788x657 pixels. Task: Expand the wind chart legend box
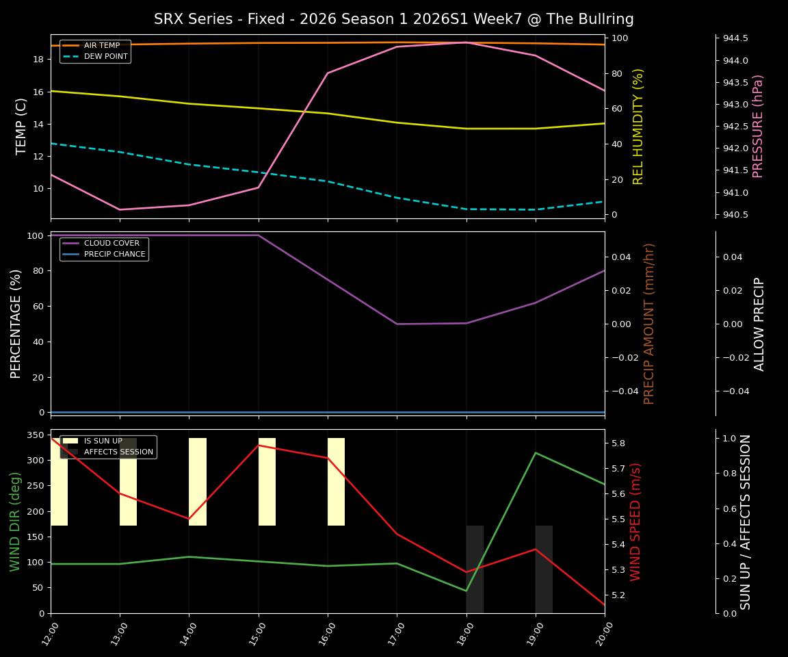(x=108, y=446)
